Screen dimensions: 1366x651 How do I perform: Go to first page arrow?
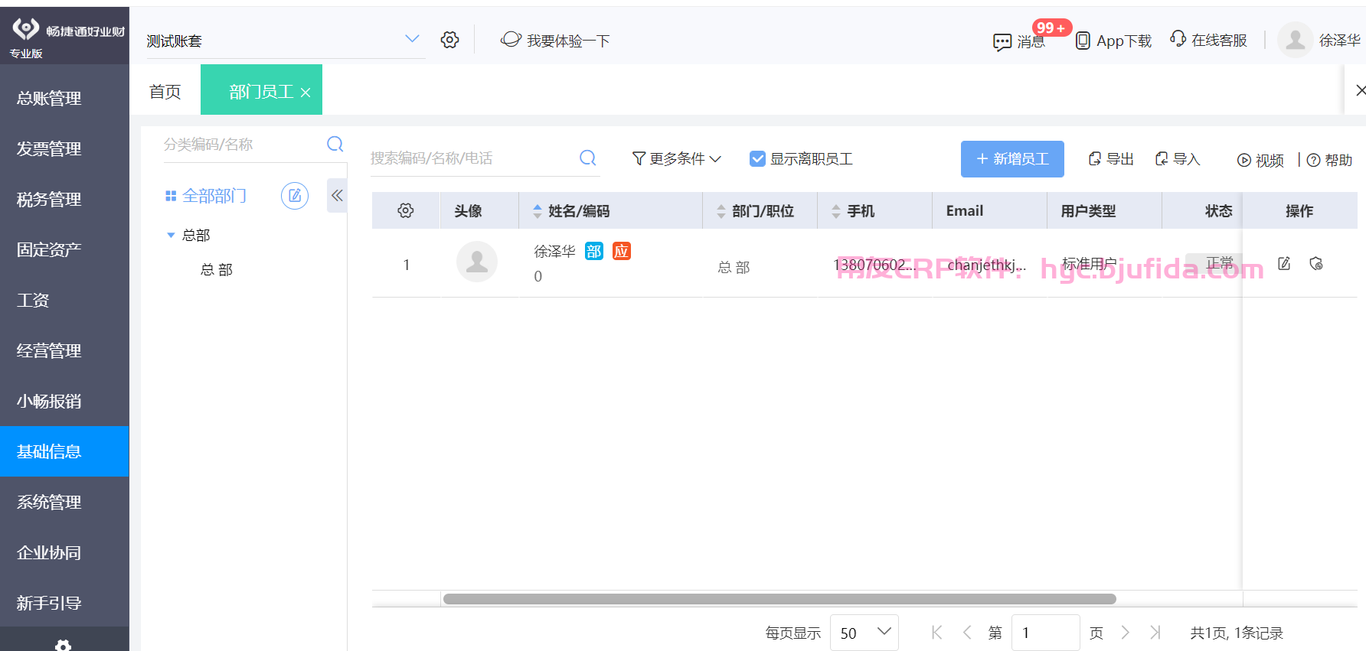(x=936, y=632)
